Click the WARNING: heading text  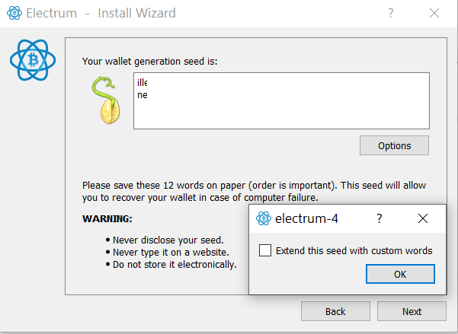(x=107, y=219)
